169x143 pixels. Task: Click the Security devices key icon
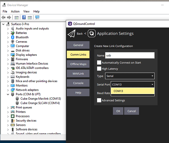13,121
